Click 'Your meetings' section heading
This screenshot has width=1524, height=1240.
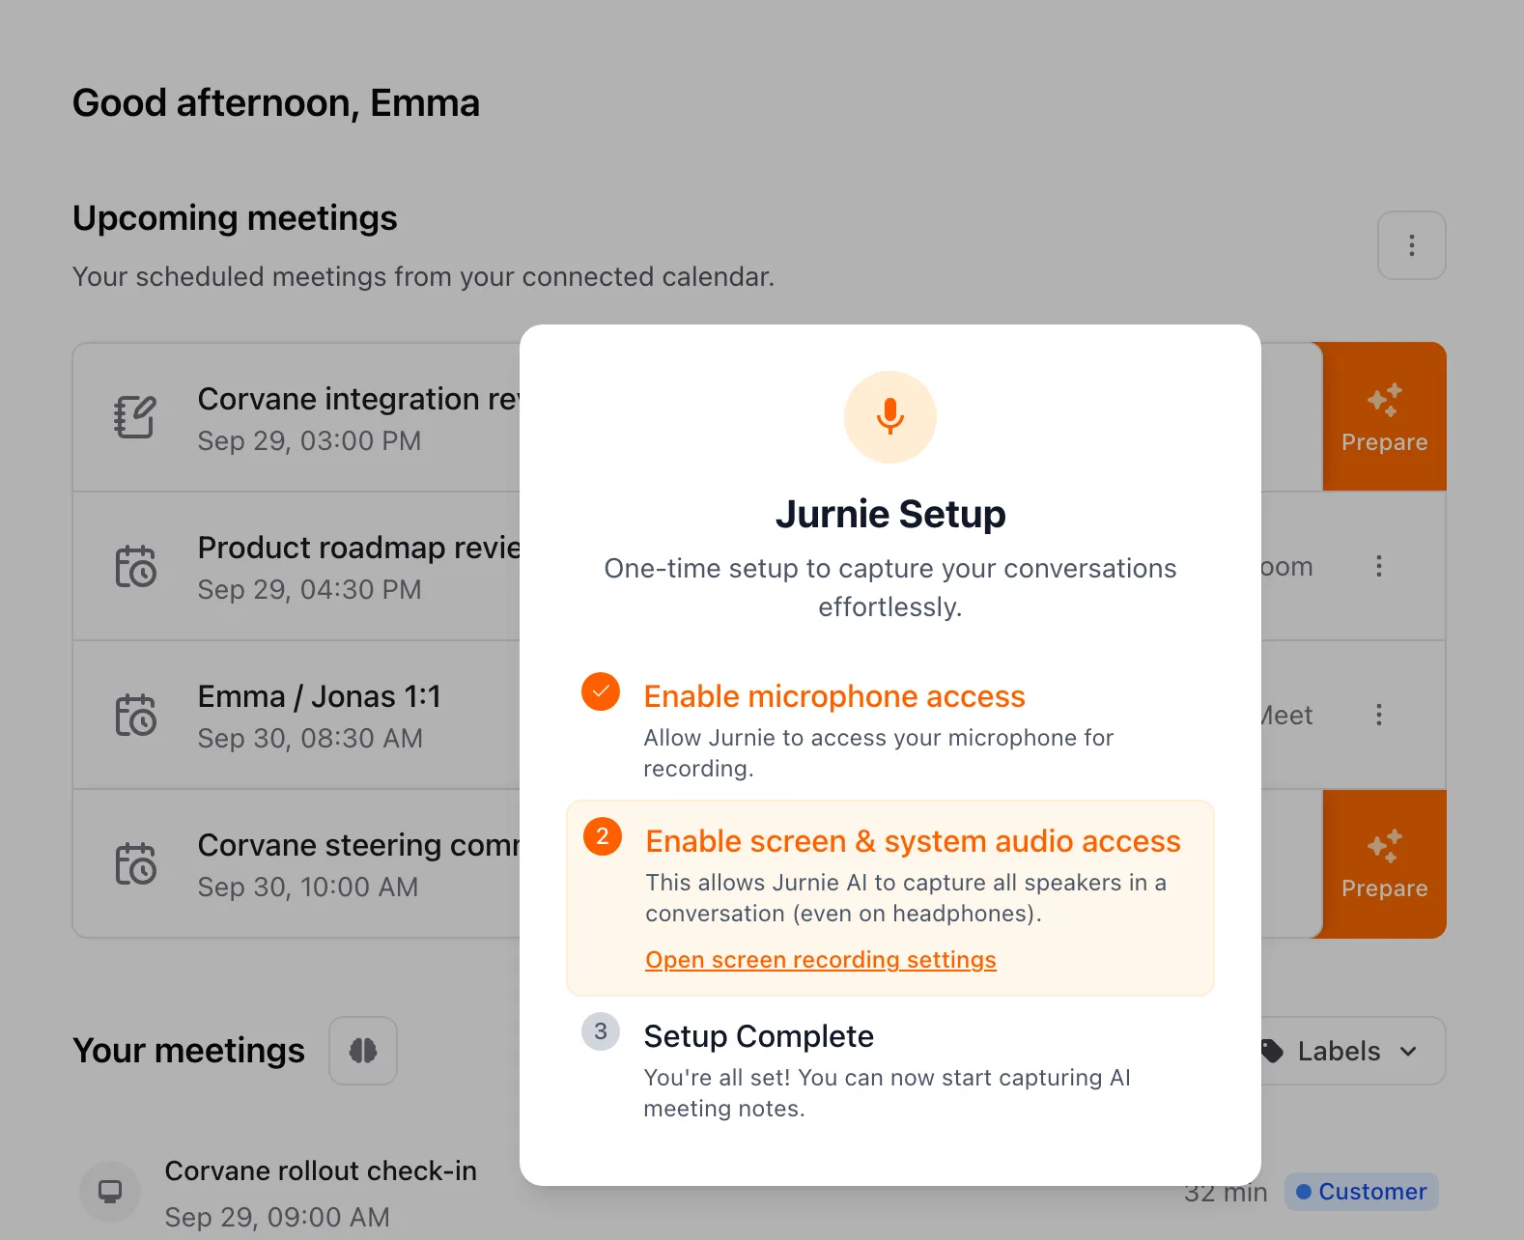[x=188, y=1051]
